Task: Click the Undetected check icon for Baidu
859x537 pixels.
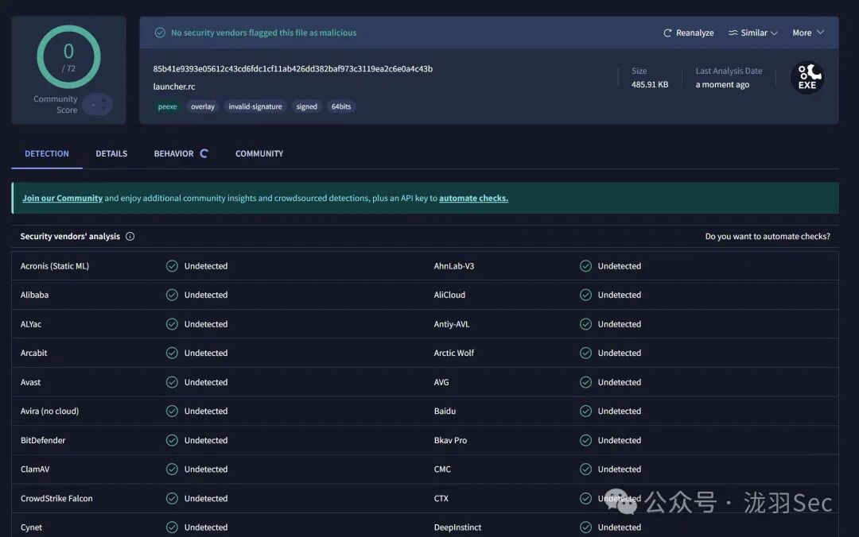Action: [x=585, y=411]
